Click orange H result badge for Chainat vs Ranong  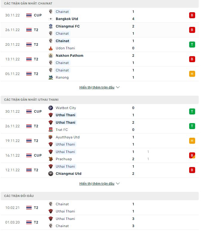coord(192,74)
